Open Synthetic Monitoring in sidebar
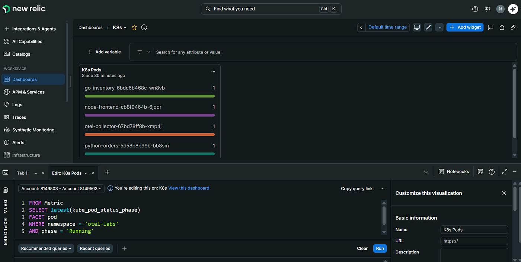521x262 pixels. point(33,130)
